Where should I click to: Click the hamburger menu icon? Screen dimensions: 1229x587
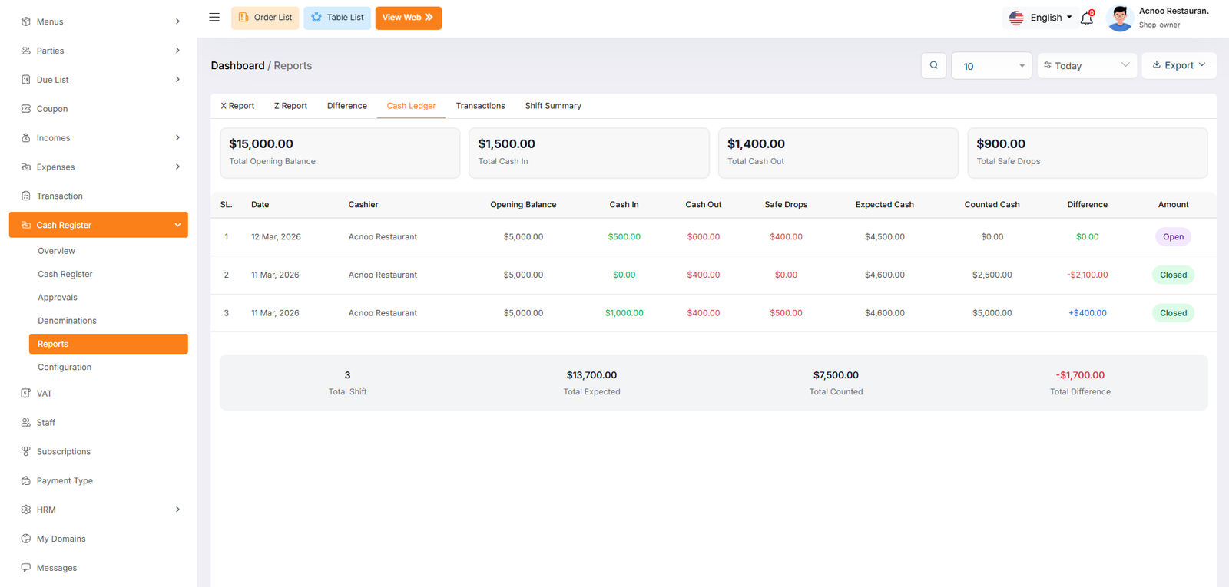tap(214, 18)
